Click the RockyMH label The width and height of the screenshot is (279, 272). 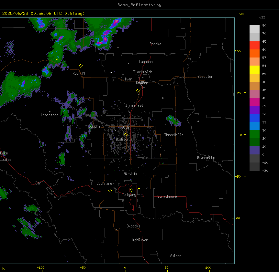click(x=79, y=73)
